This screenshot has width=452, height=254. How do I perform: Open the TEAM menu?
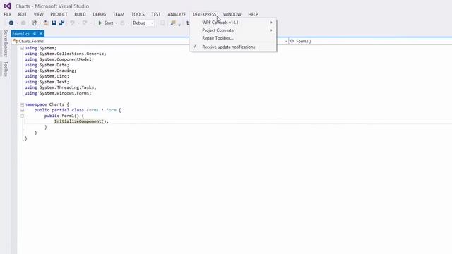click(119, 14)
